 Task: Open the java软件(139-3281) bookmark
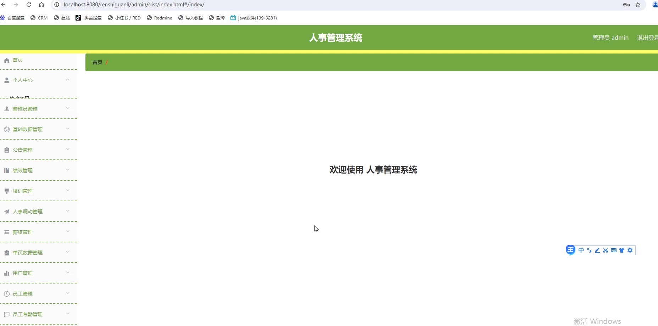point(254,18)
